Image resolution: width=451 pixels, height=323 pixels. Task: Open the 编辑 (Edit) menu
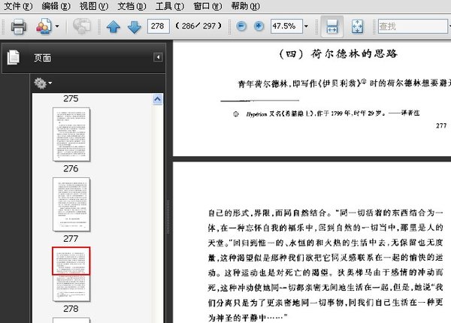click(x=56, y=6)
